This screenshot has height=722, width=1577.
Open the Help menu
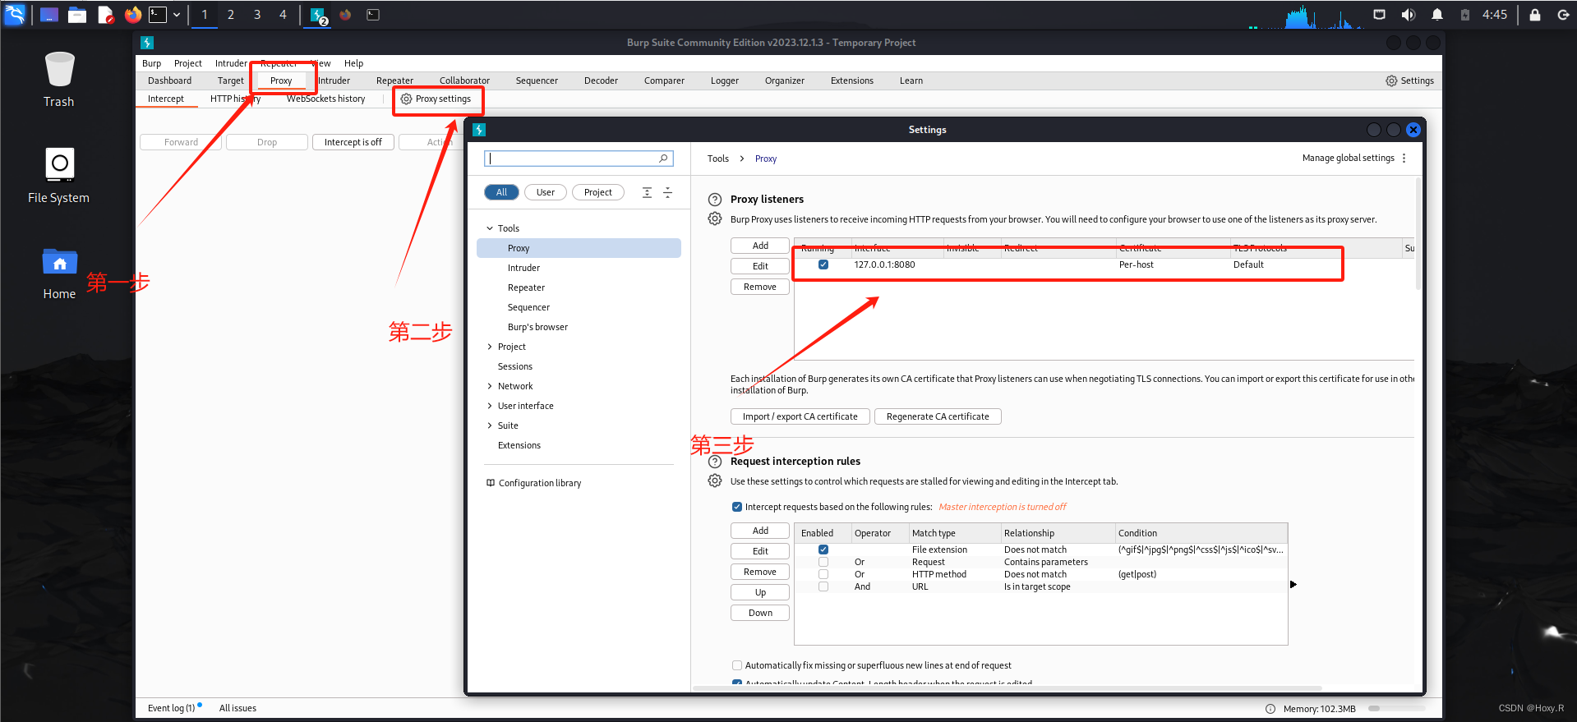point(353,63)
